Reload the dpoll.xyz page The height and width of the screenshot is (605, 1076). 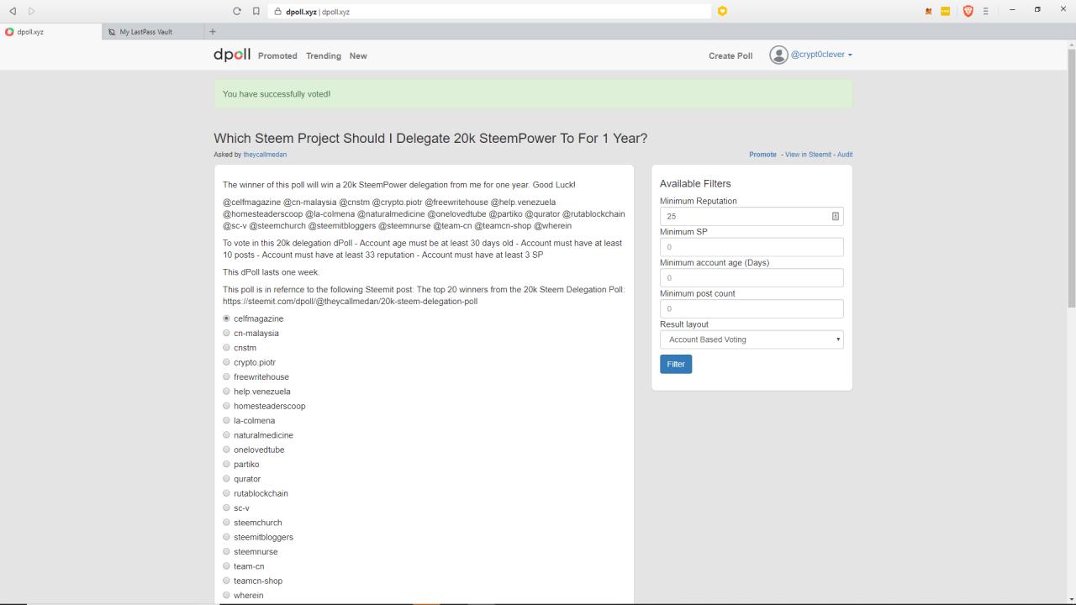coord(237,12)
